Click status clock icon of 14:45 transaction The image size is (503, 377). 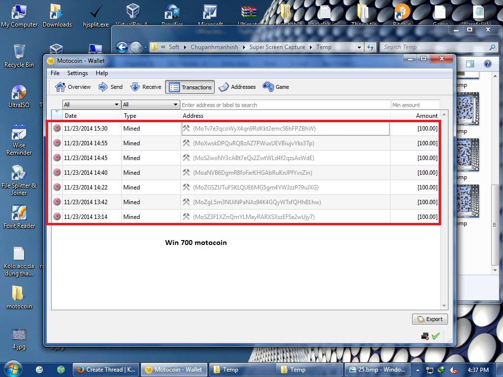pyautogui.click(x=57, y=158)
